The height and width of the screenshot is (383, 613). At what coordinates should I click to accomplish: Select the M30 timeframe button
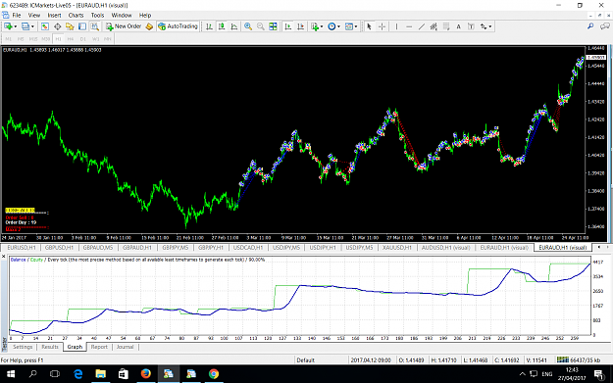pyautogui.click(x=46, y=39)
